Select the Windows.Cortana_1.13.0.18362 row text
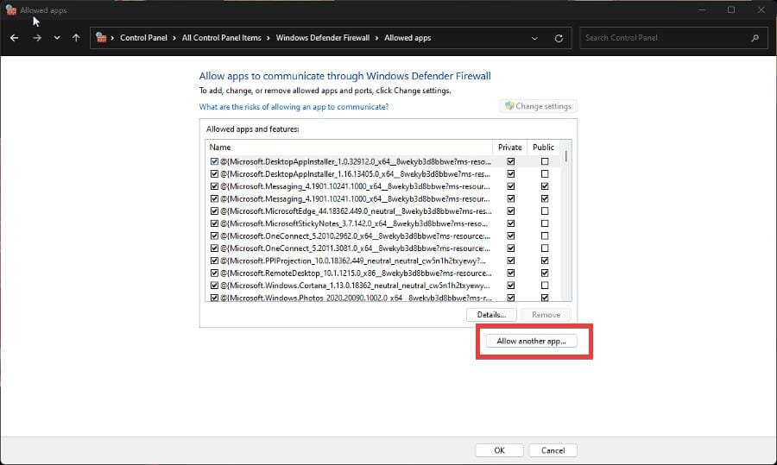777x465 pixels. tap(355, 286)
